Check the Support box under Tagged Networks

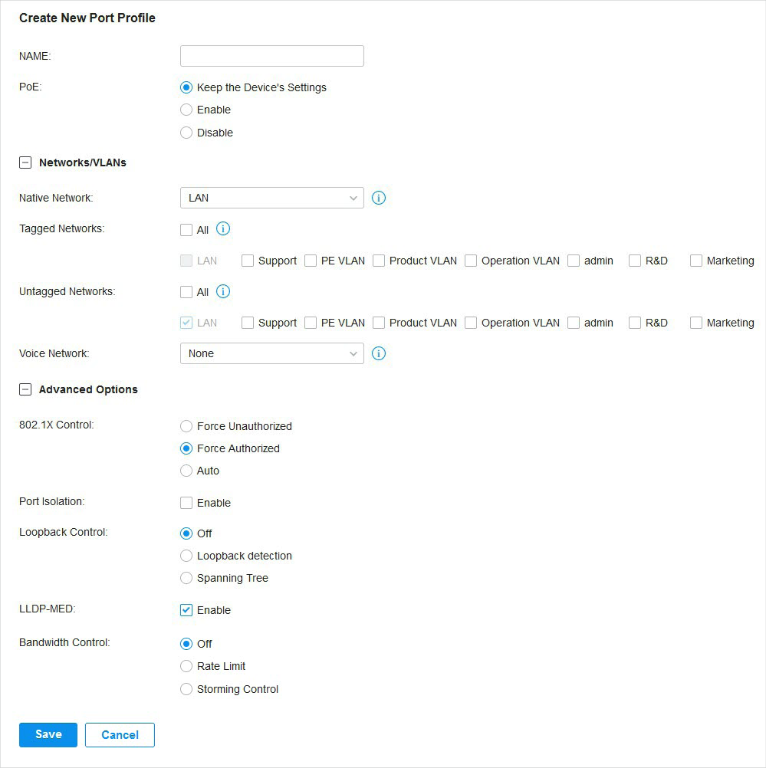(x=248, y=261)
